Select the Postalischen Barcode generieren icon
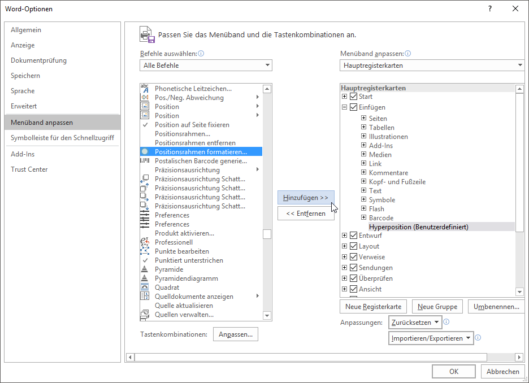Image resolution: width=529 pixels, height=383 pixels. [x=144, y=161]
